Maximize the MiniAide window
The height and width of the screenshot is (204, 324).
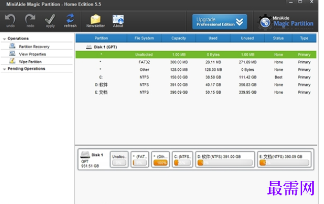pyautogui.click(x=300, y=2)
